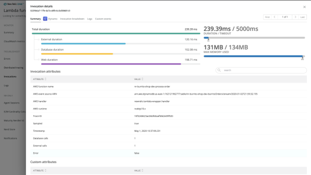Open Notifications in the sidebar
Image resolution: width=311 pixels, height=175 pixels.
coord(10,138)
